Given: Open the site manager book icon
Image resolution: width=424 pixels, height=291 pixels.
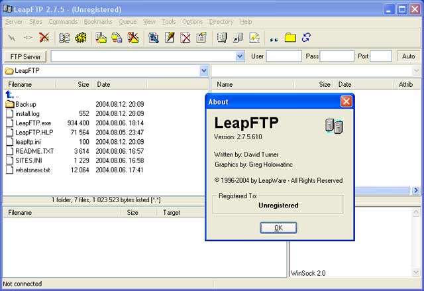Looking at the screenshot, I should tap(64, 38).
